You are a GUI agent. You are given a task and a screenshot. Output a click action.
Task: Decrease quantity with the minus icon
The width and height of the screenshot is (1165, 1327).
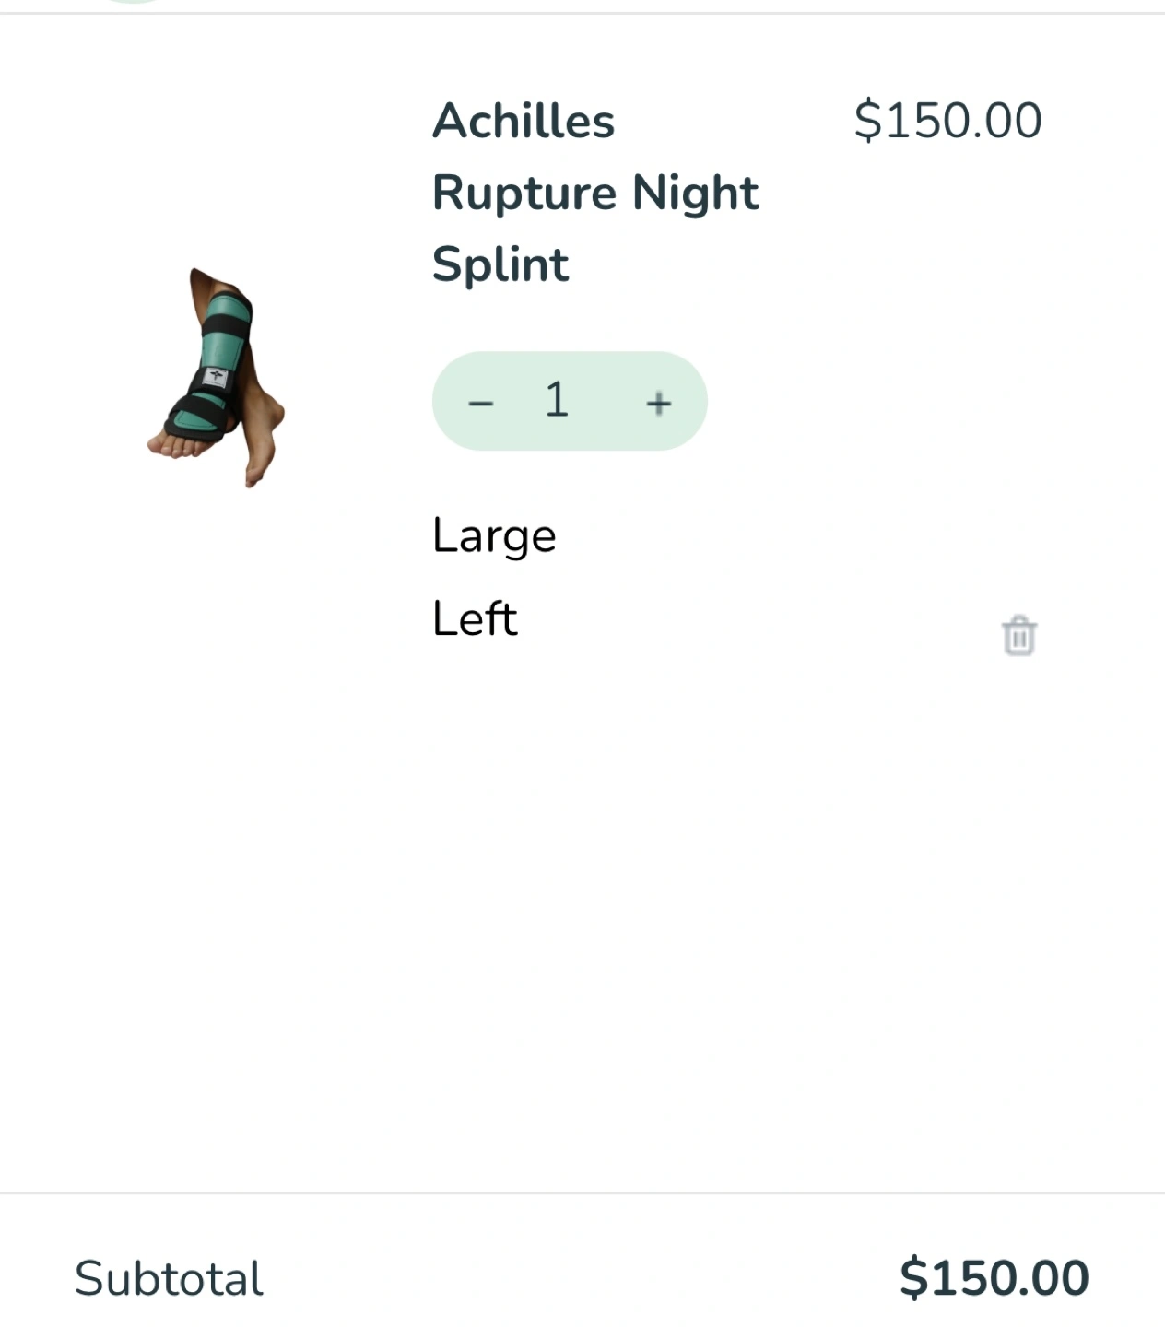click(x=480, y=403)
